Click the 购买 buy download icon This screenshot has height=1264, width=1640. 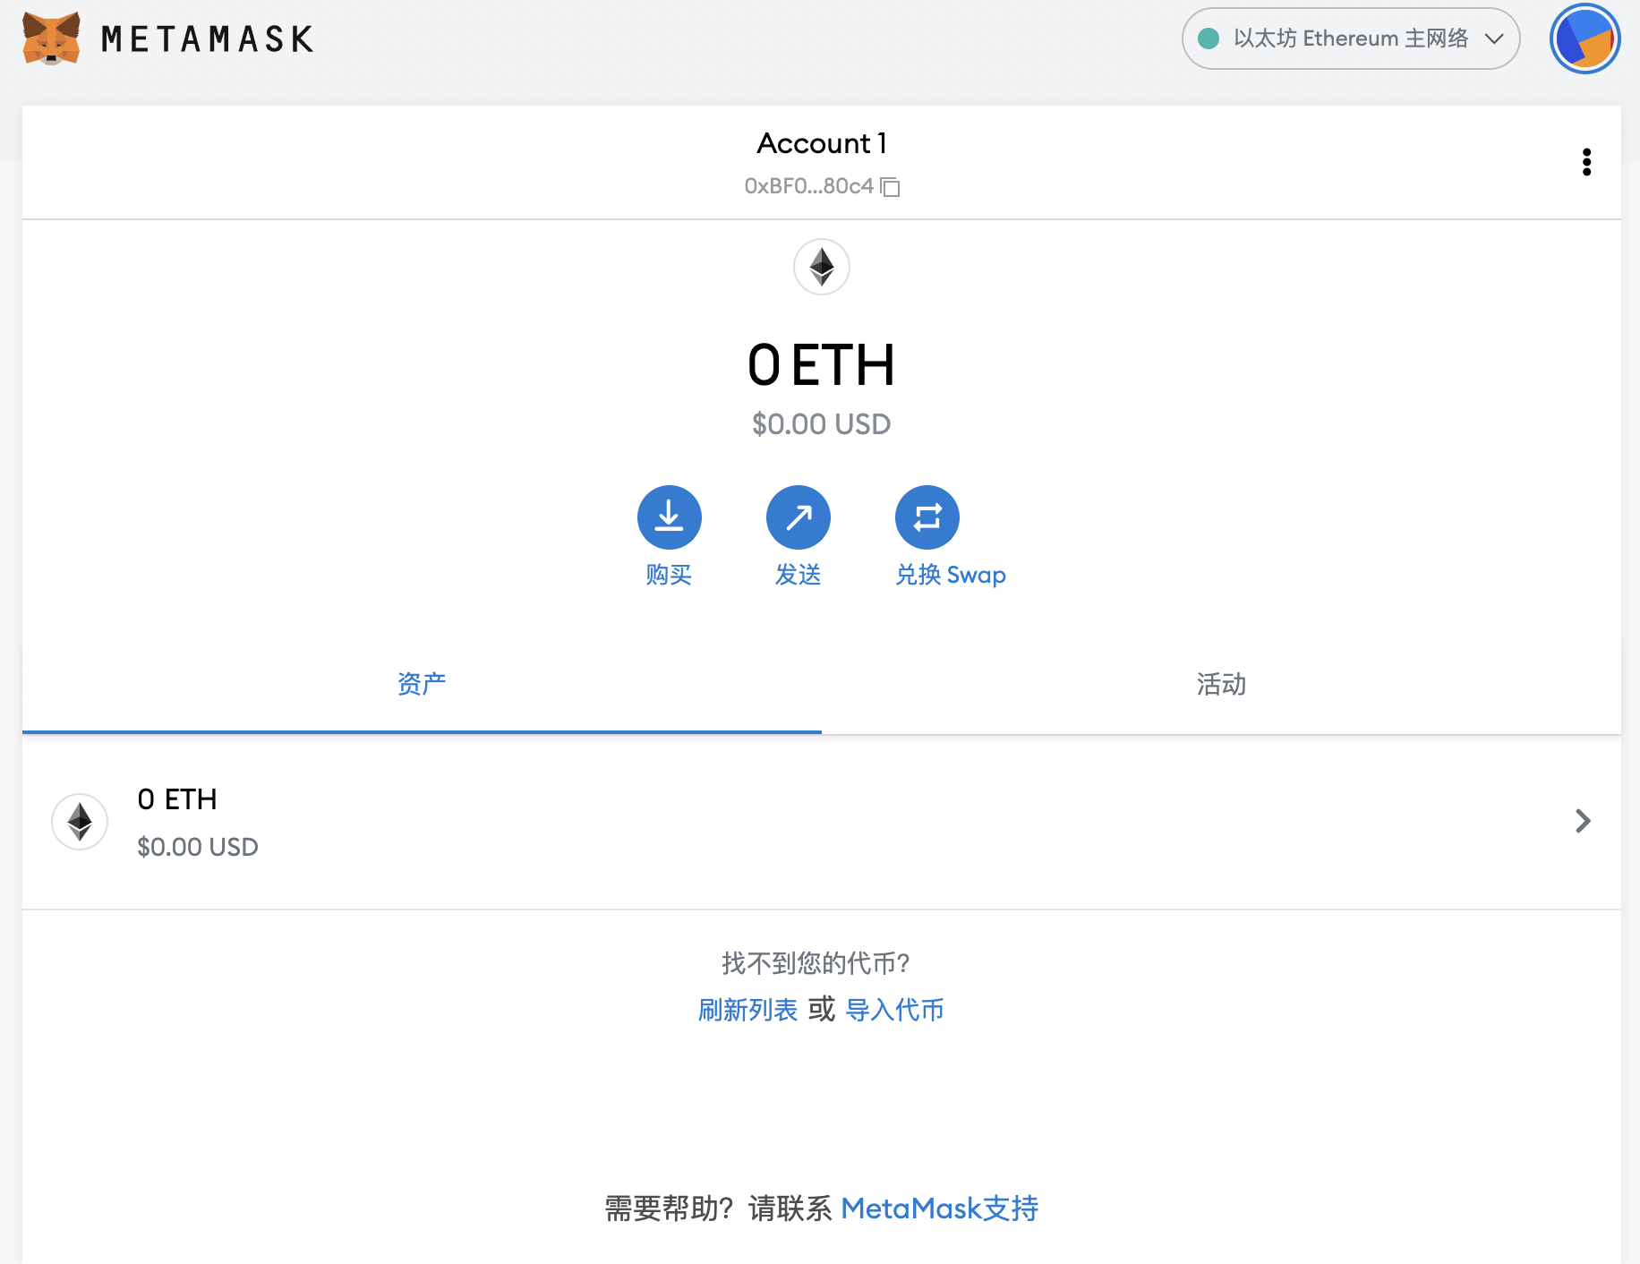[x=670, y=517]
